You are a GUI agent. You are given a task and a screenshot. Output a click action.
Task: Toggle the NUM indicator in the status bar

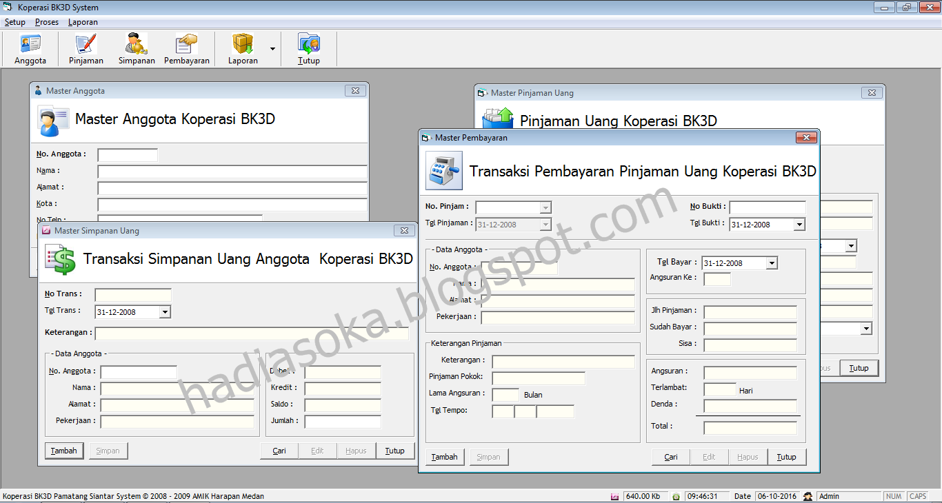coord(893,495)
